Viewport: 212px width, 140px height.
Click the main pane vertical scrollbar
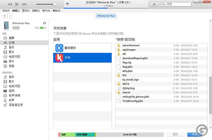pyautogui.click(x=210, y=95)
